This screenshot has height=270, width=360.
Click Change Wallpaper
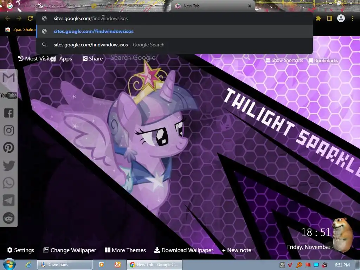pos(69,250)
